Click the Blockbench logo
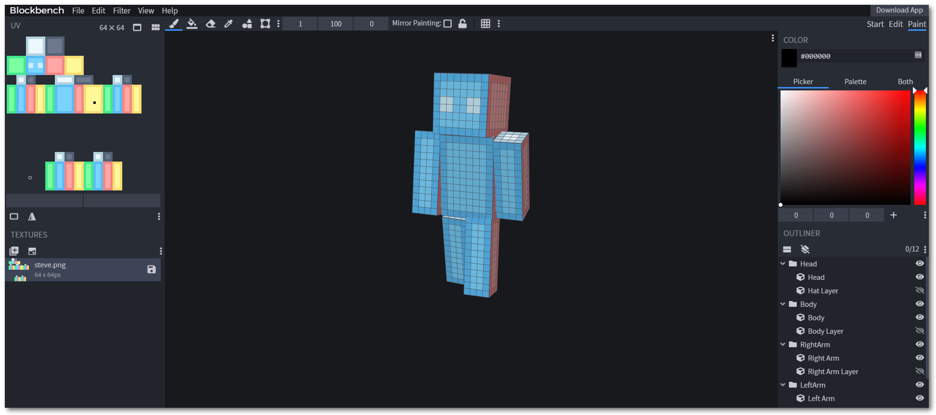This screenshot has height=415, width=936. coord(37,10)
